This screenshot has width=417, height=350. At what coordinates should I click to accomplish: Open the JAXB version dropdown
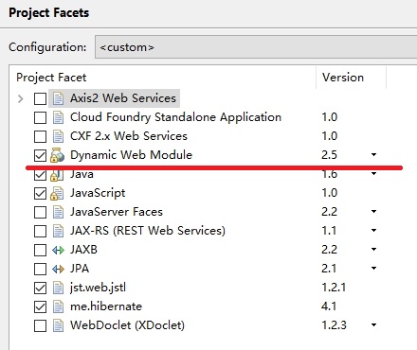click(x=373, y=249)
